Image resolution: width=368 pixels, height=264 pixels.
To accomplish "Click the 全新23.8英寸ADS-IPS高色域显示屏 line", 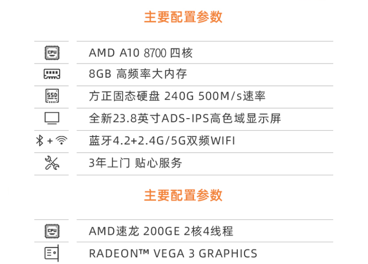I will pos(185,118).
